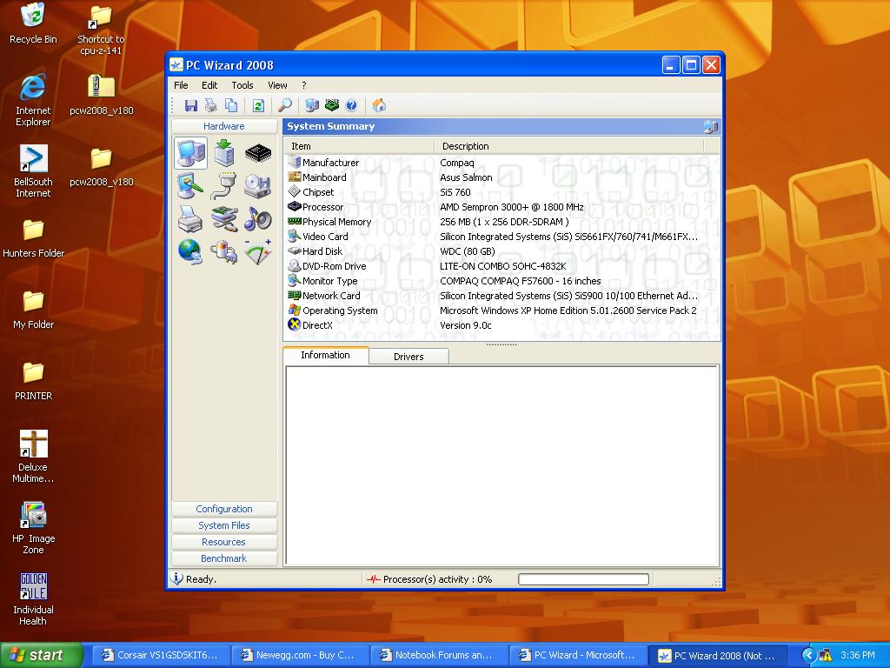
Task: Click the two-computers toolbar icon
Action: pyautogui.click(x=312, y=105)
